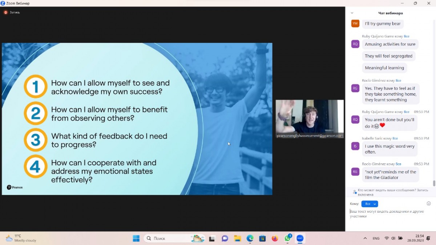Click the YM avatar in chat
Viewport: 436px width, 245px height.
tap(355, 24)
